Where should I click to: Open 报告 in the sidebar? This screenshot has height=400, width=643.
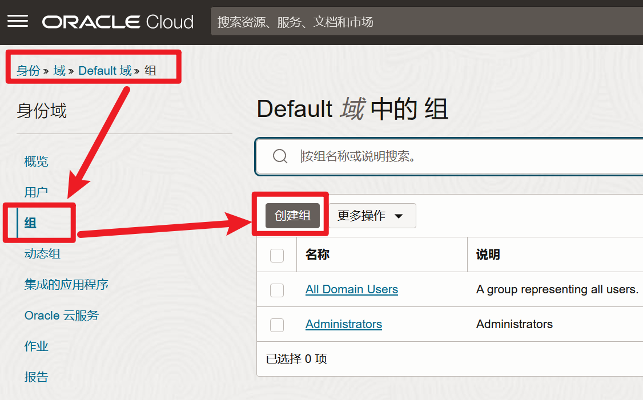point(36,377)
